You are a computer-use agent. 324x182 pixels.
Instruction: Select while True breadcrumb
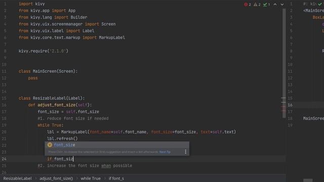91,178
